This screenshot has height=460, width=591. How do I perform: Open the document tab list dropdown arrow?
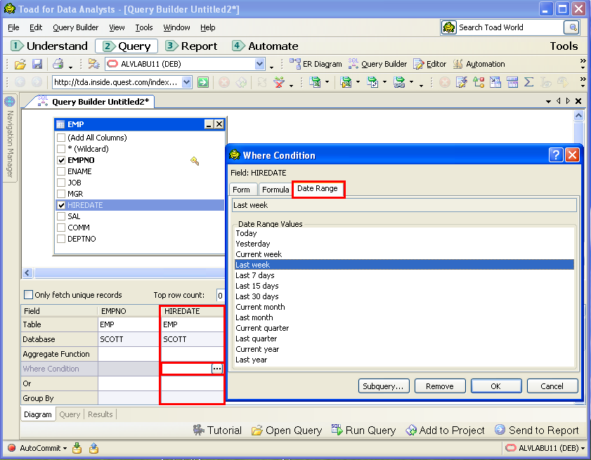[x=548, y=101]
